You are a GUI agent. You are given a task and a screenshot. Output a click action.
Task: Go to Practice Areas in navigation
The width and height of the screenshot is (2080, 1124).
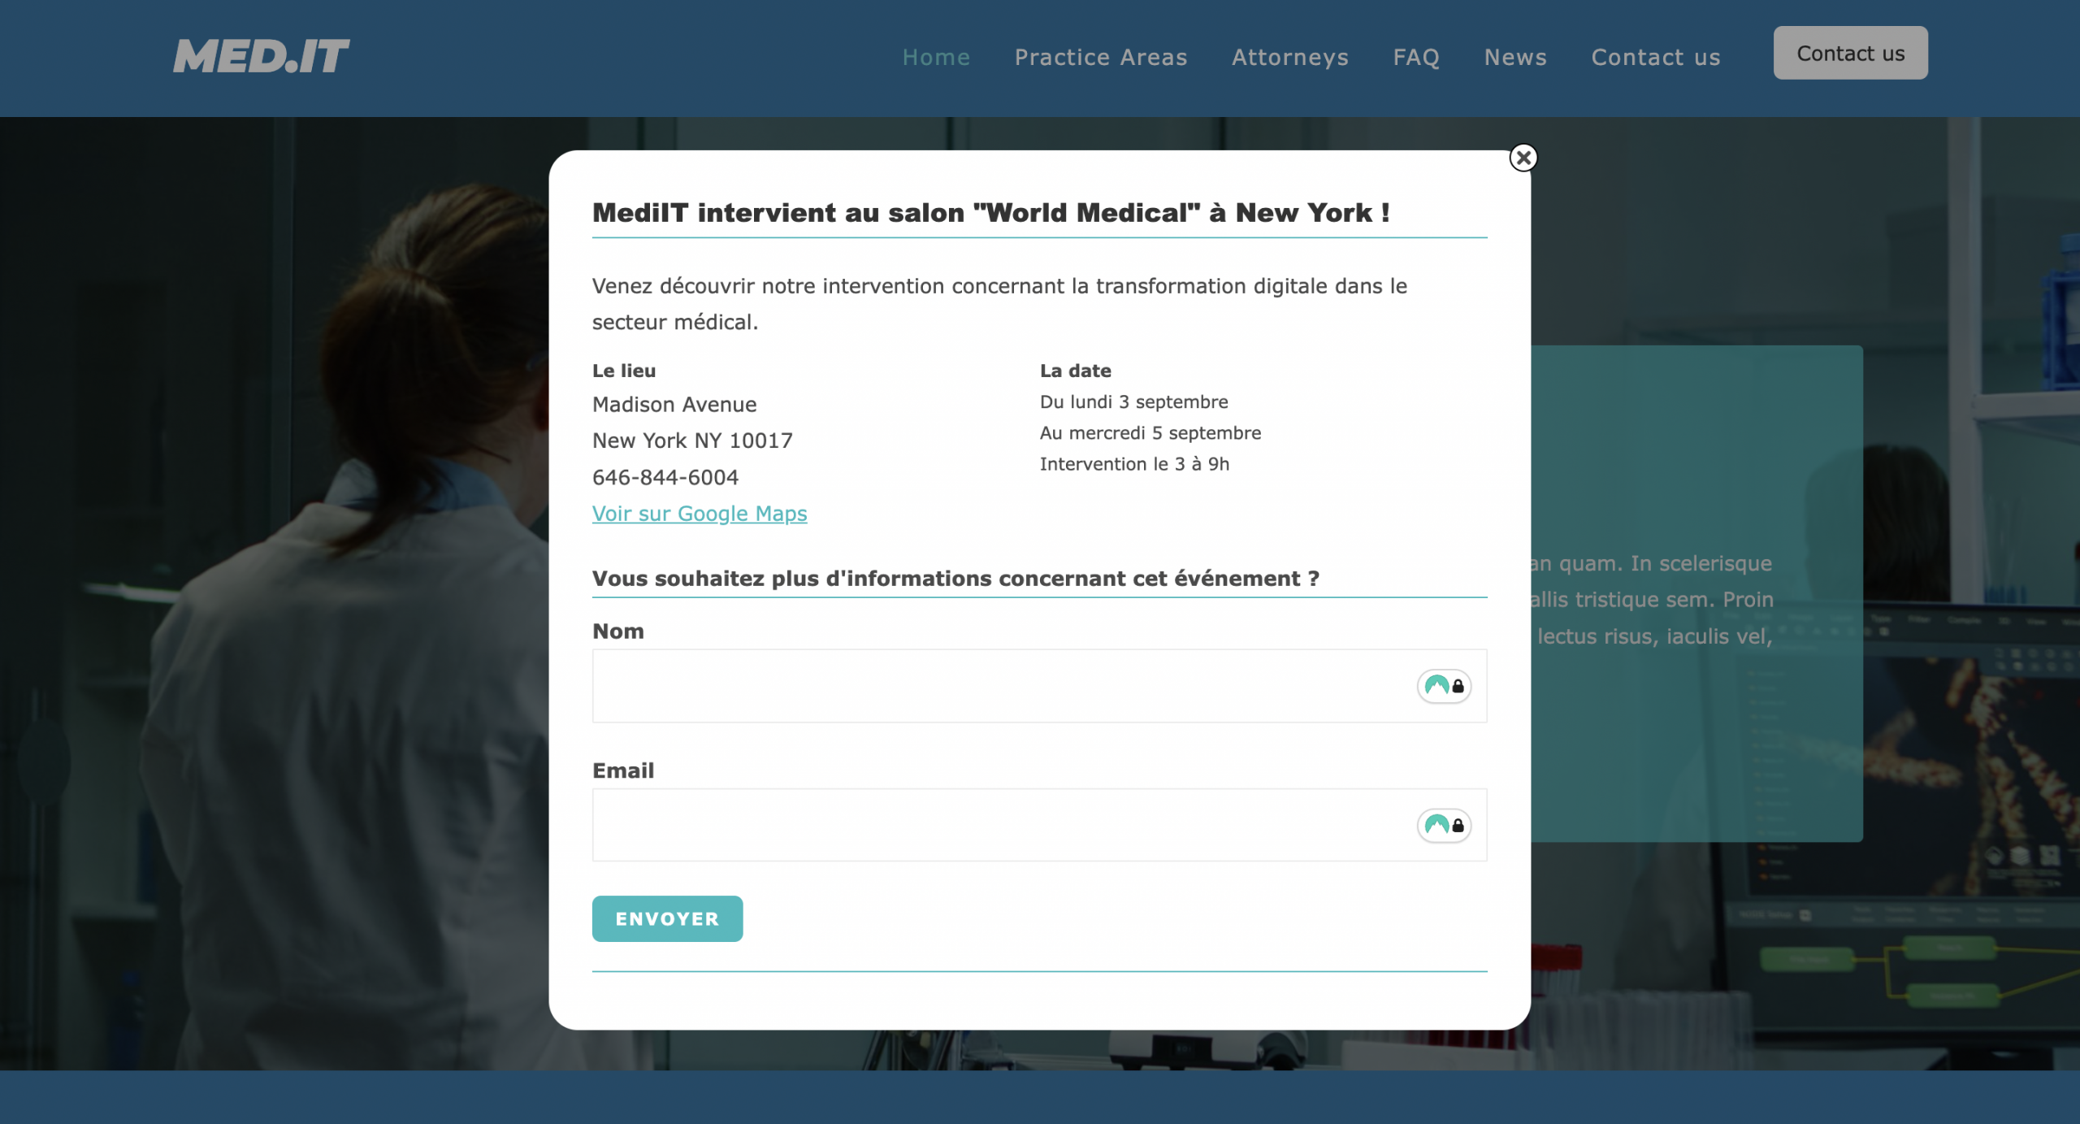(x=1100, y=57)
